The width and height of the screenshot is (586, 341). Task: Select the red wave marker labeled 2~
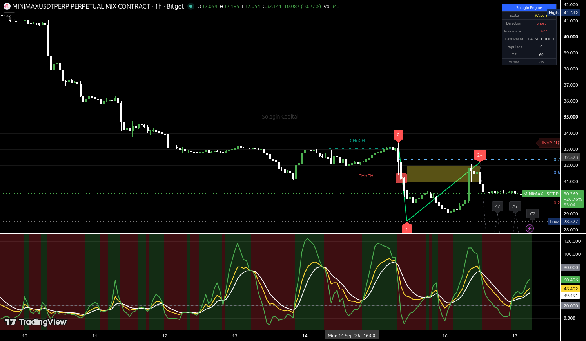coord(480,155)
